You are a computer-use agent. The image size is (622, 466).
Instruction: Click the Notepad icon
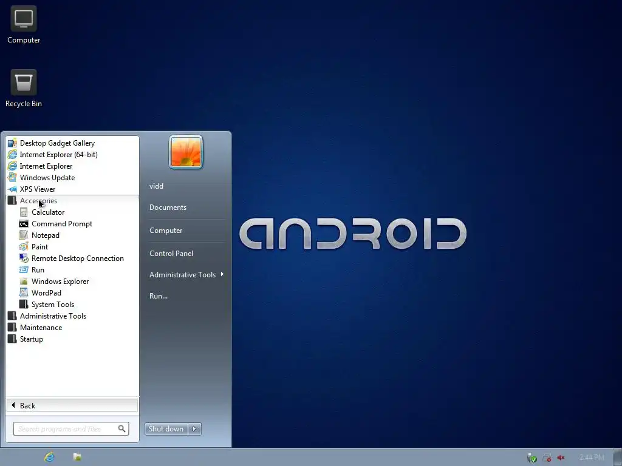click(24, 235)
